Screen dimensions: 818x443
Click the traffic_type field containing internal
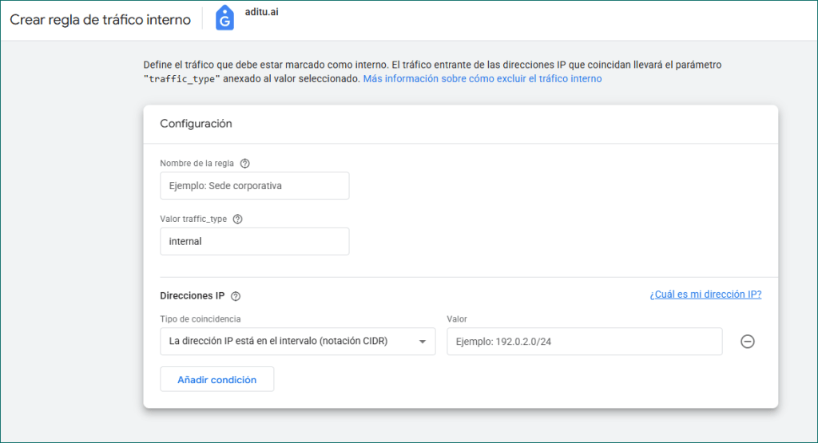click(255, 242)
